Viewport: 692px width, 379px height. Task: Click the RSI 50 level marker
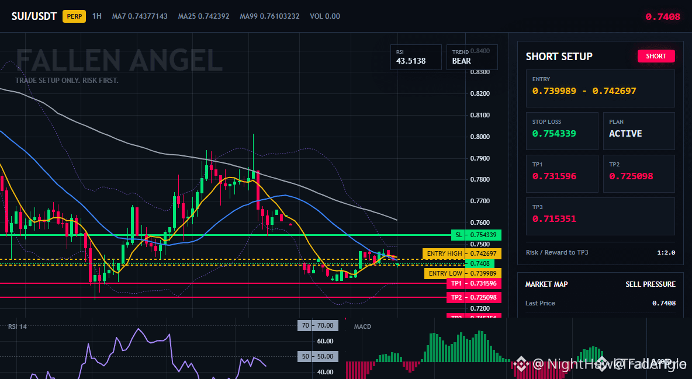coord(318,356)
